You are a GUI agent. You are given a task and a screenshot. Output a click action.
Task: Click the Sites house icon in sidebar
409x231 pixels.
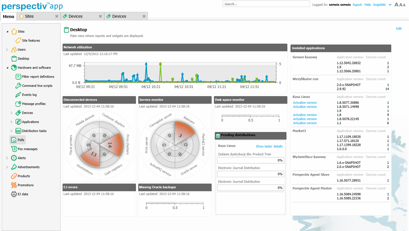pyautogui.click(x=14, y=31)
